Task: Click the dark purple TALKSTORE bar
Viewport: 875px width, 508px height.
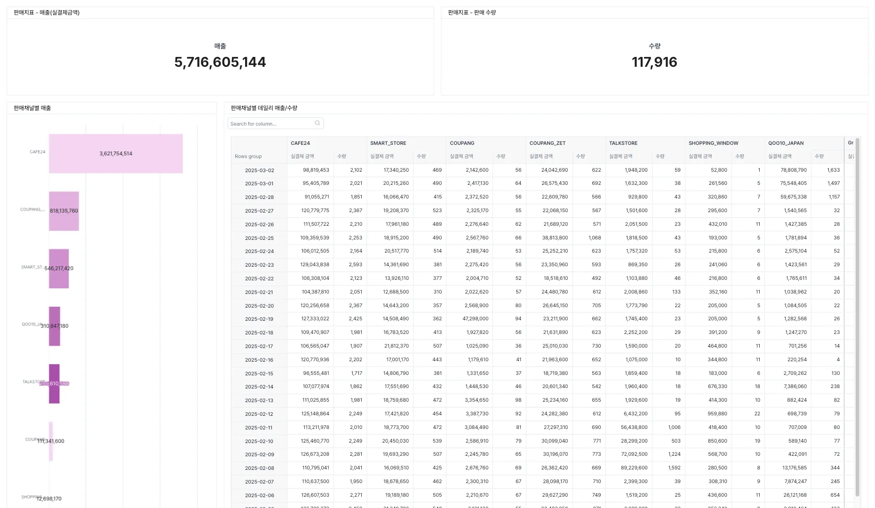Action: coord(54,383)
